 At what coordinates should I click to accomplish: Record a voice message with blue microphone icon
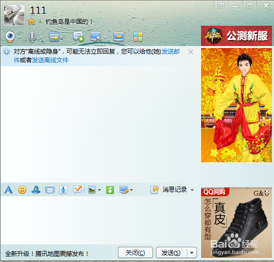click(x=63, y=190)
